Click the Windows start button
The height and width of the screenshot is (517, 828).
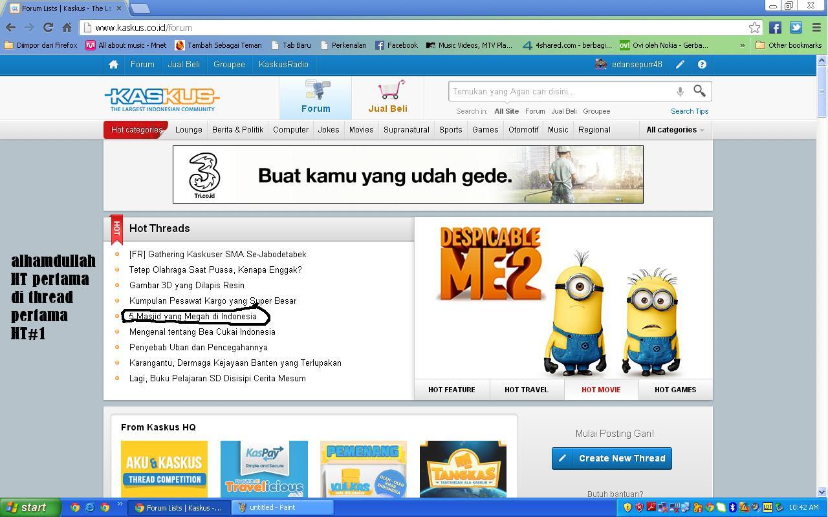tap(30, 507)
